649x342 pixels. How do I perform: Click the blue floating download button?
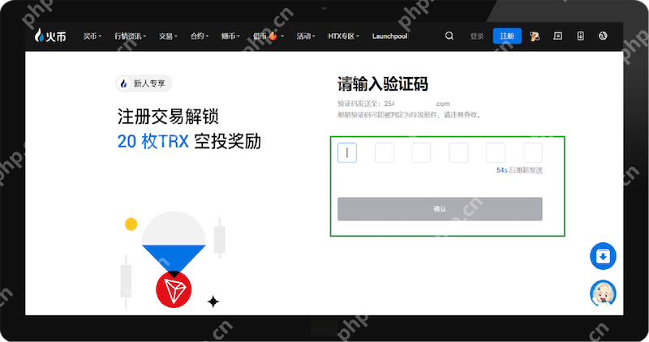[x=603, y=257]
